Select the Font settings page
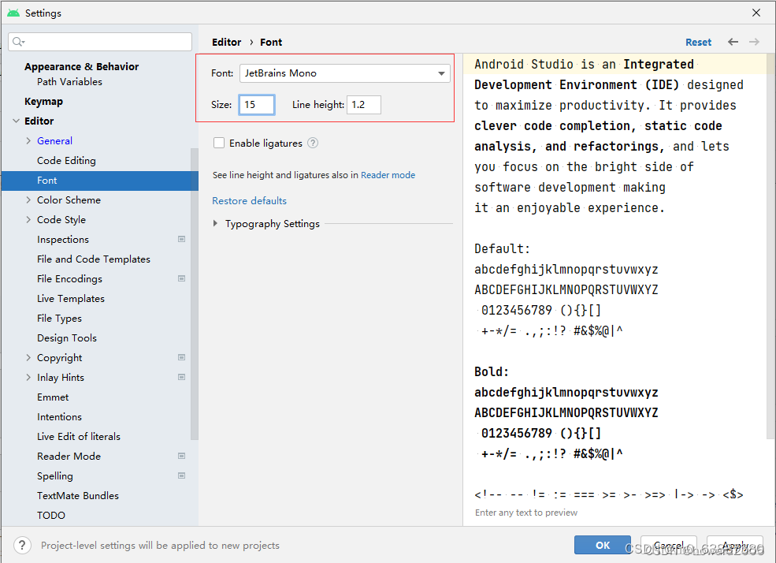Image resolution: width=776 pixels, height=563 pixels. [100, 181]
